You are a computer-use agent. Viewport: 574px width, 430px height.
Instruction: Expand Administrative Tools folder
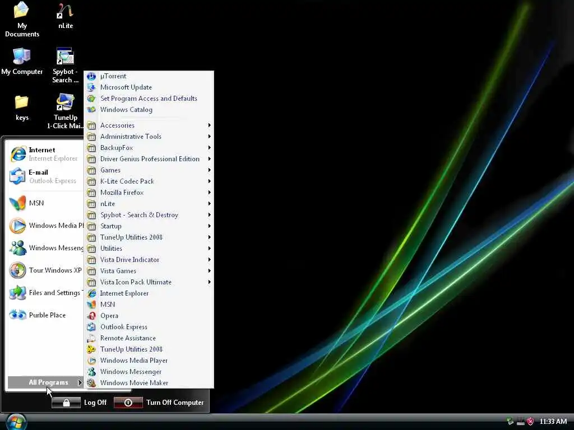(x=149, y=137)
